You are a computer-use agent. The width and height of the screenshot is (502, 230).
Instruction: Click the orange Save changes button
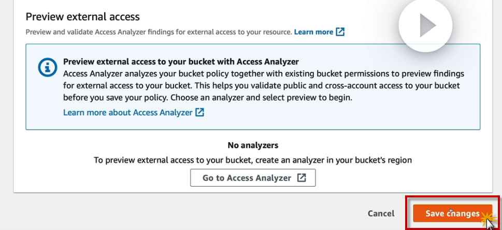click(452, 213)
